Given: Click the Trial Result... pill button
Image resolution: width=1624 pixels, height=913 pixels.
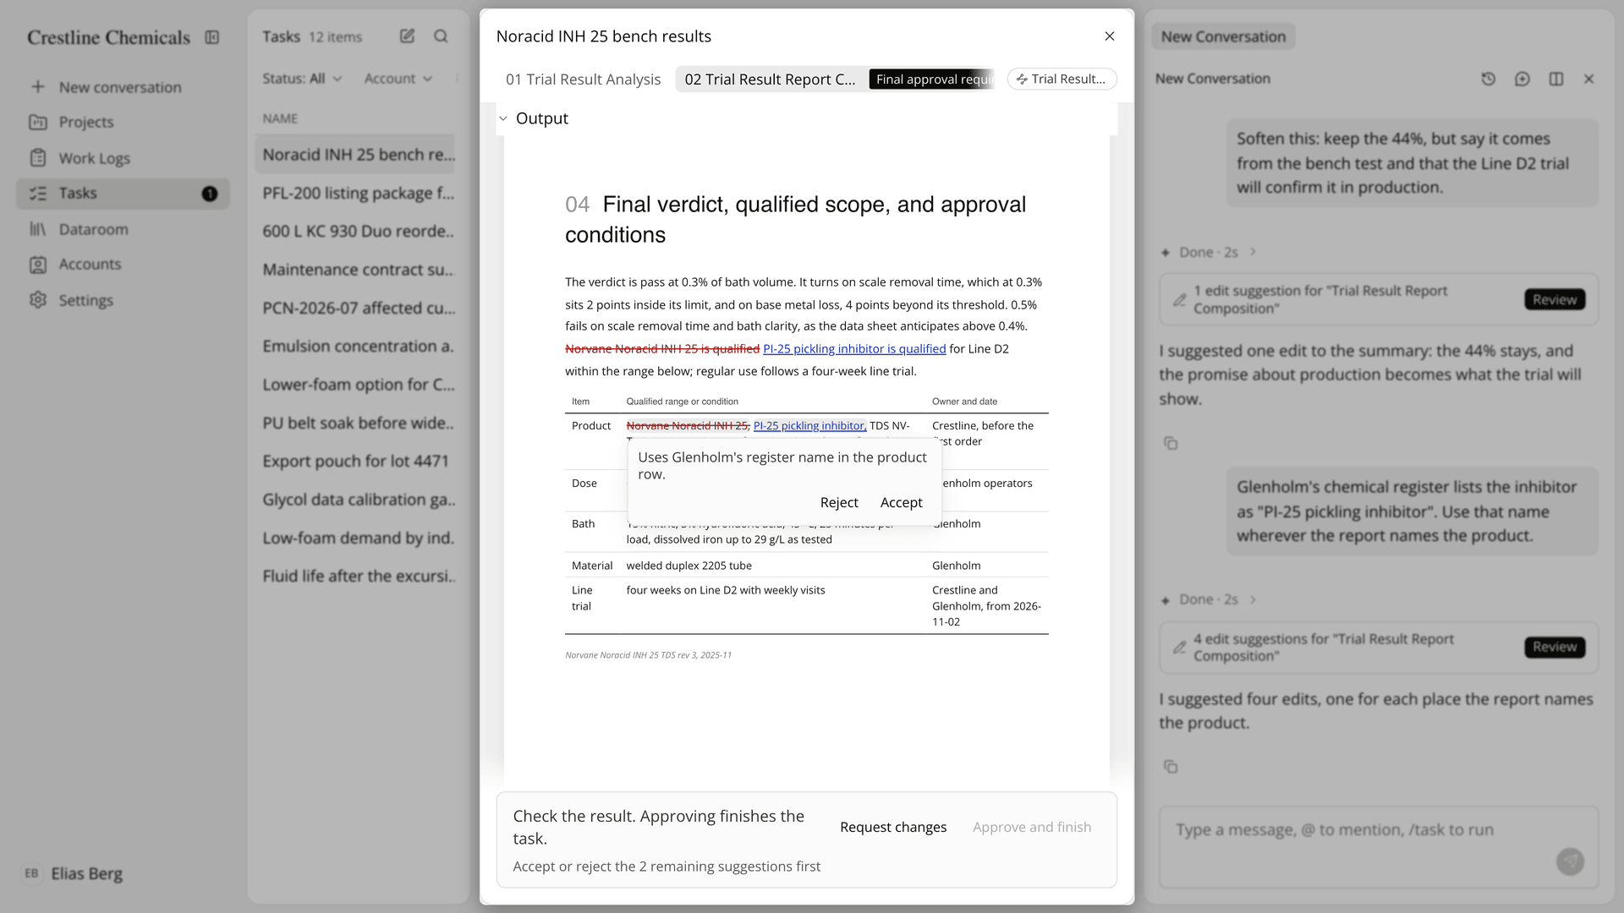Looking at the screenshot, I should point(1062,79).
